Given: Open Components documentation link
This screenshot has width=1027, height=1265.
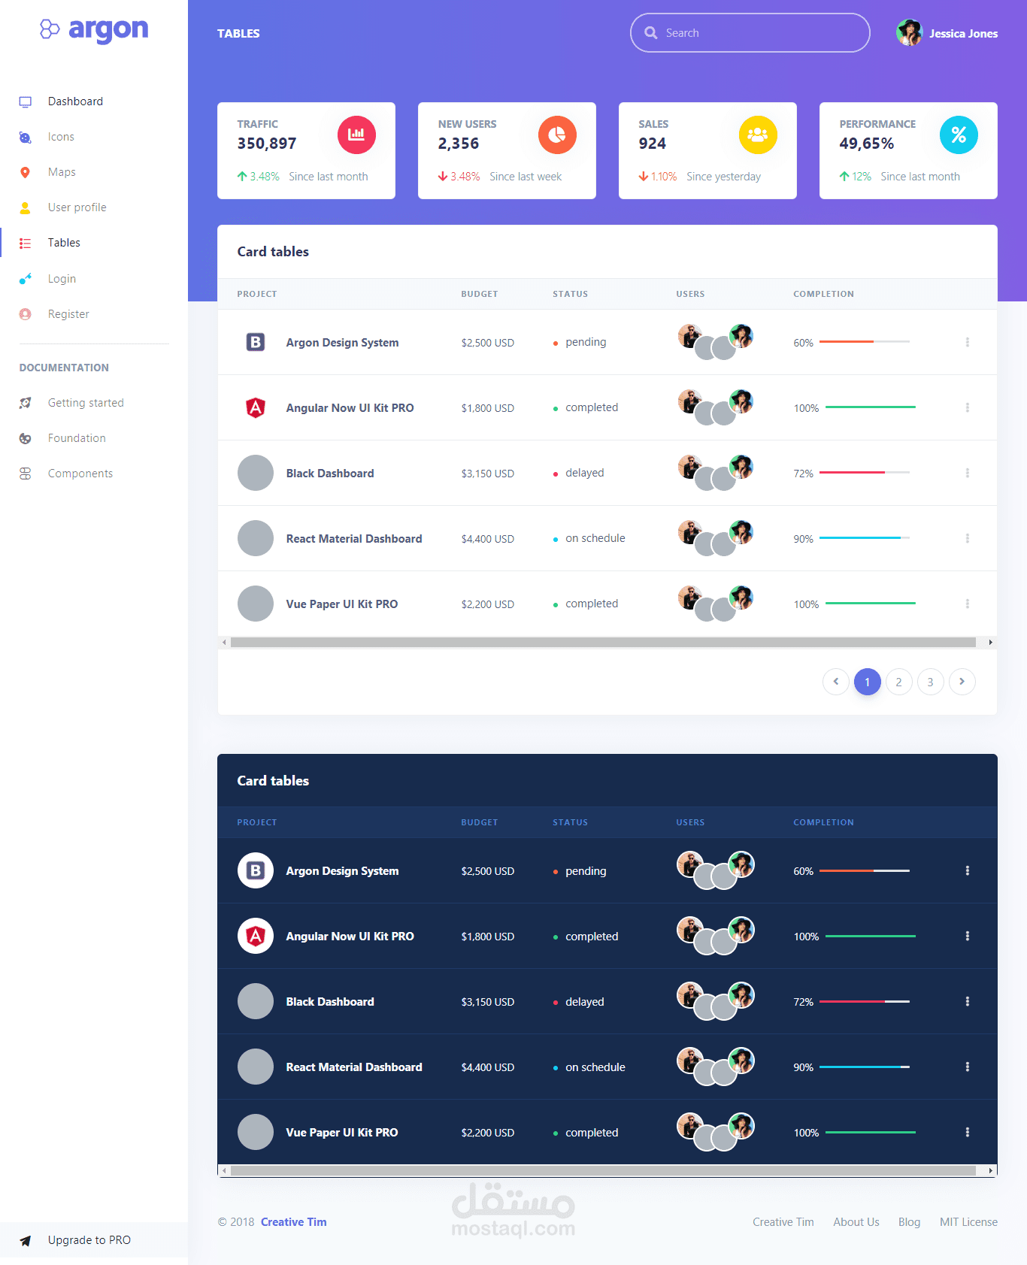Looking at the screenshot, I should (x=94, y=474).
